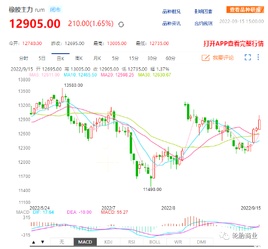
Task: Open the 合约规则 link
Action: tap(203, 23)
